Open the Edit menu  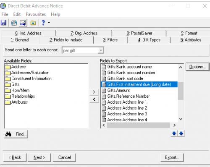tap(17, 14)
